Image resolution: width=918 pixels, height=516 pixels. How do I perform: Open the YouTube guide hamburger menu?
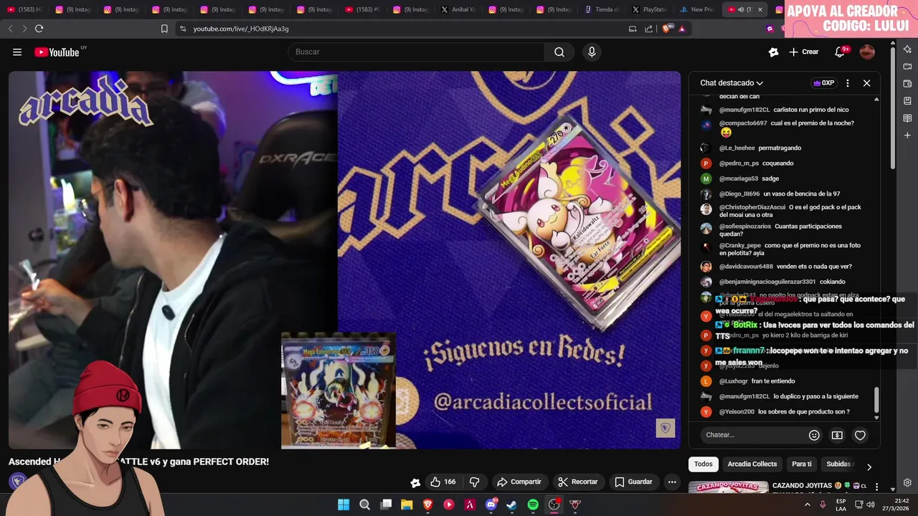point(17,52)
